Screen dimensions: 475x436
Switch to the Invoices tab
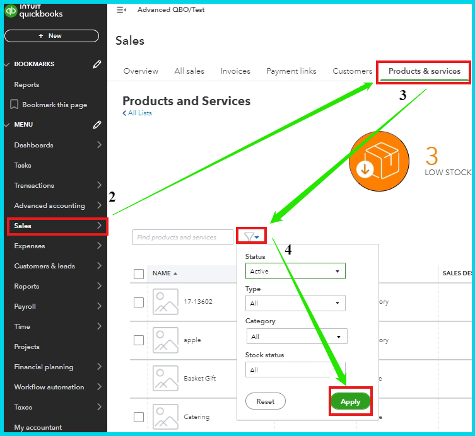[x=235, y=71]
